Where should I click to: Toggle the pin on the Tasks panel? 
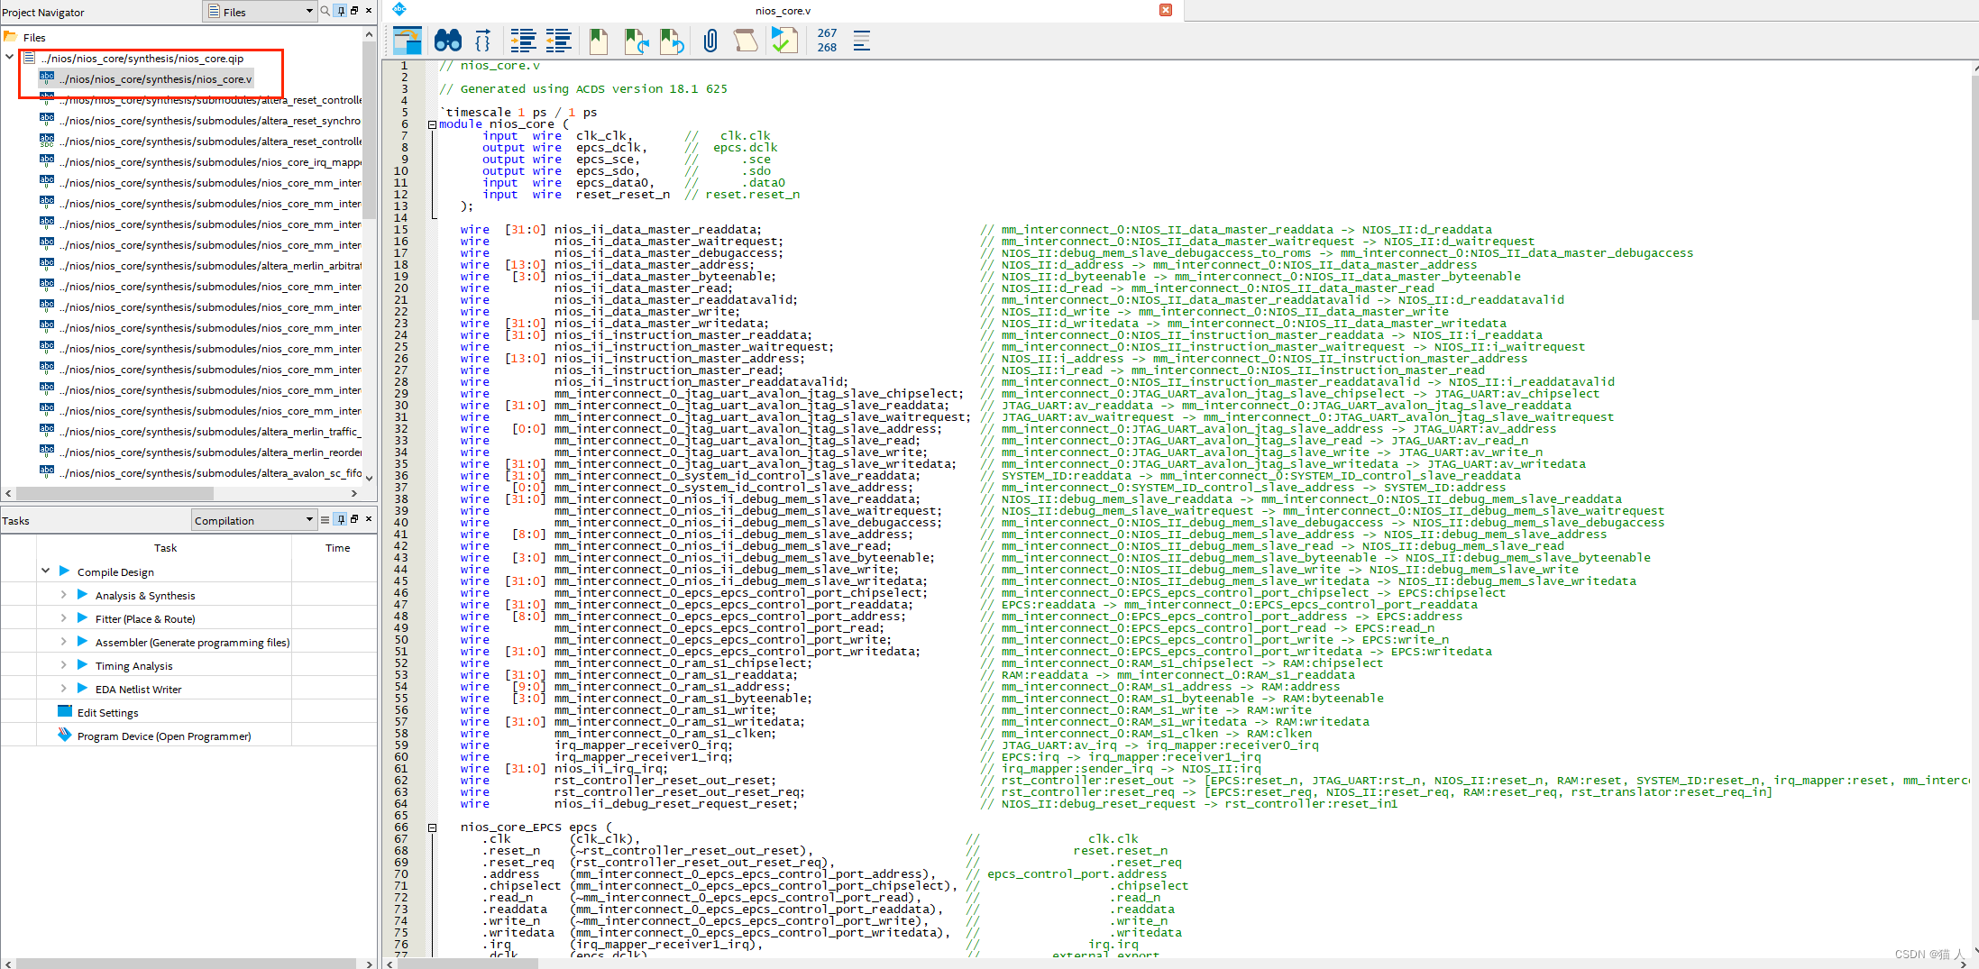click(340, 519)
